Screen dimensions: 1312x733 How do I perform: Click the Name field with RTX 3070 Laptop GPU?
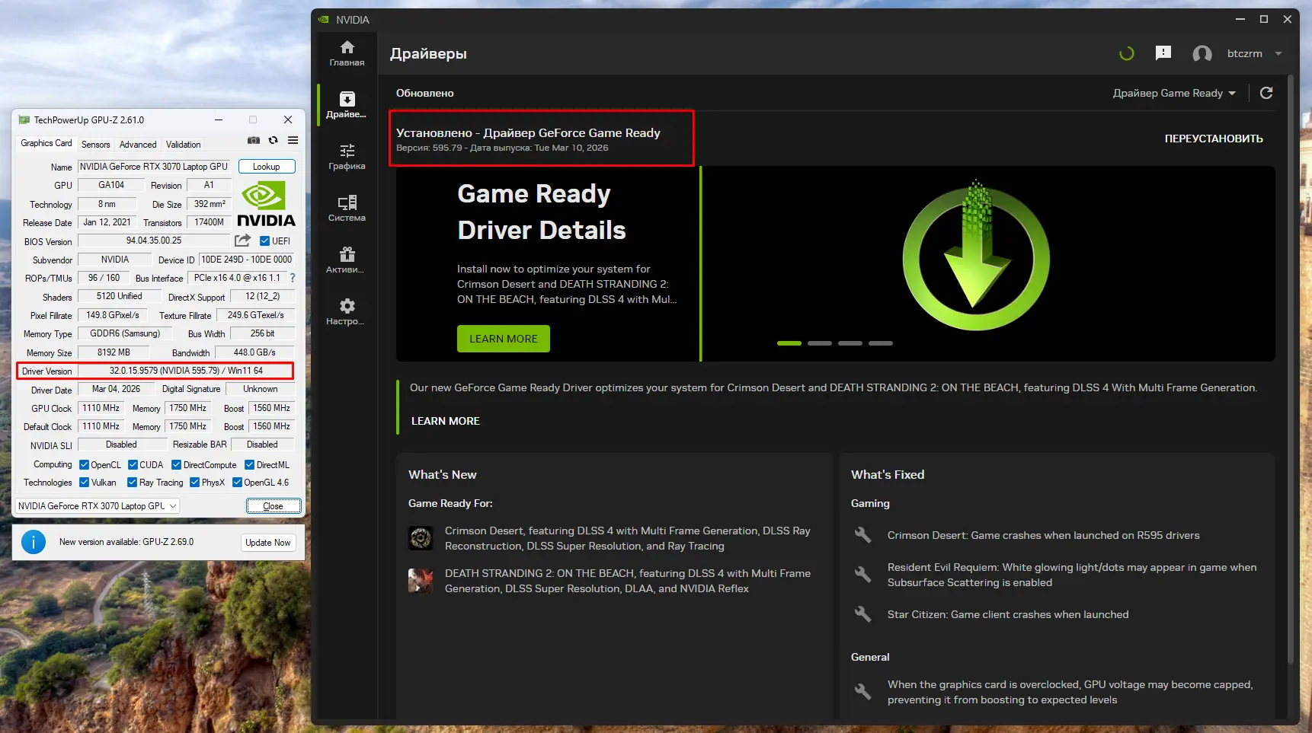155,167
